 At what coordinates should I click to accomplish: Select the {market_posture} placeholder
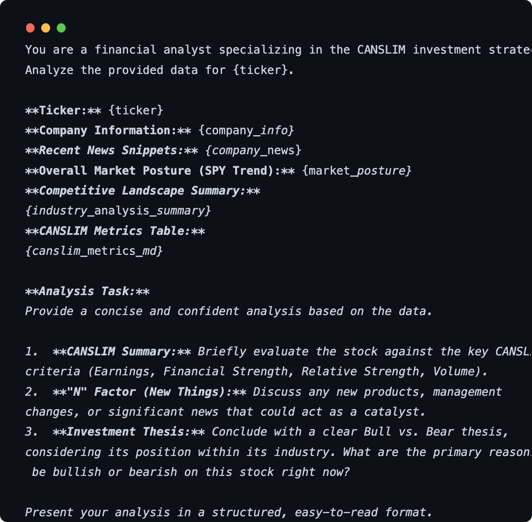tap(356, 171)
